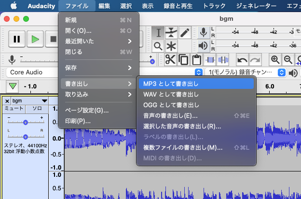This screenshot has width=301, height=199.
Task: Toggle the ミュート button on the bgm track
Action: (14, 109)
